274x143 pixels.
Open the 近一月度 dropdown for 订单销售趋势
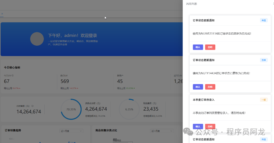click(x=71, y=131)
